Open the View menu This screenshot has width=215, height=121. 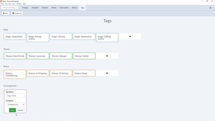point(14,4)
